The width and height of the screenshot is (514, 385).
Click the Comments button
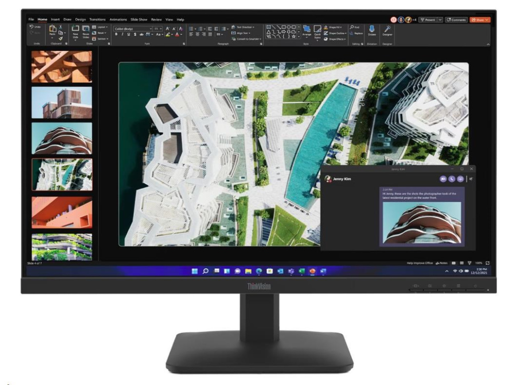coord(456,20)
